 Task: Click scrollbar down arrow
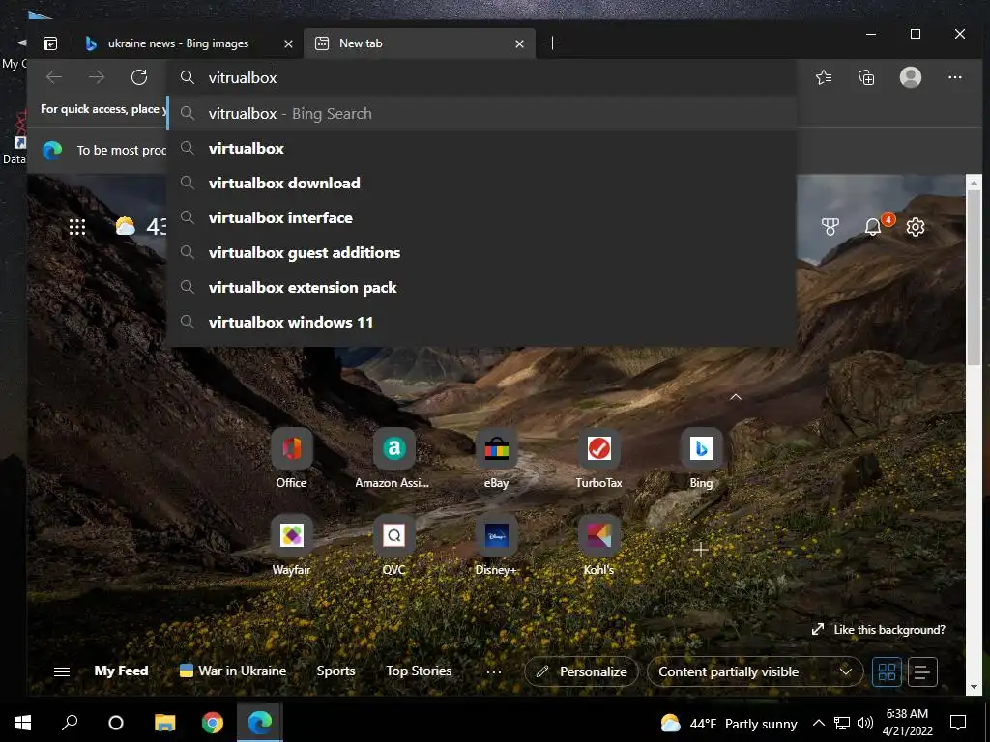coord(974,687)
